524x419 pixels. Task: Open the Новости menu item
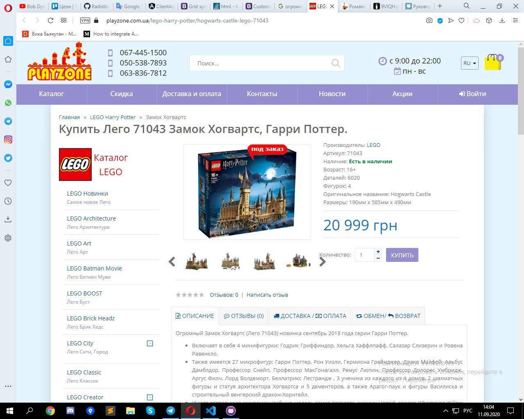(332, 94)
